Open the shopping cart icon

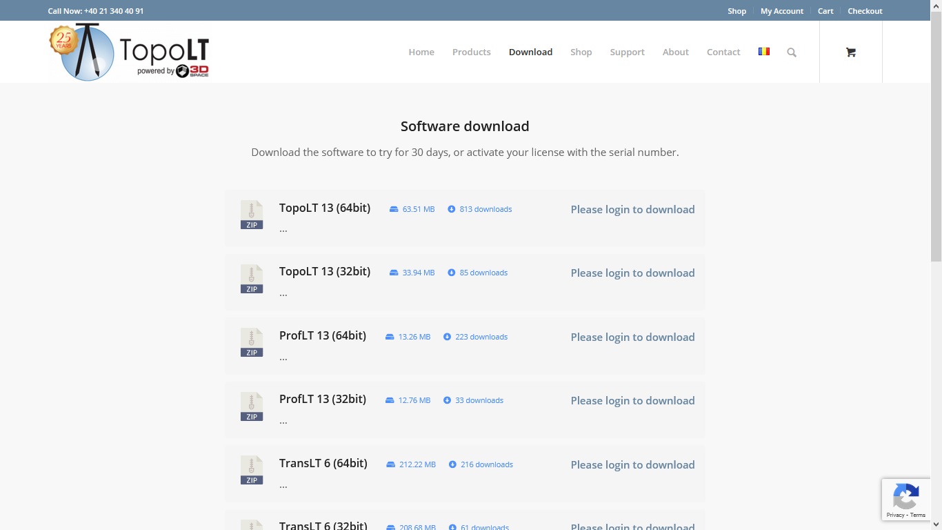pyautogui.click(x=850, y=52)
